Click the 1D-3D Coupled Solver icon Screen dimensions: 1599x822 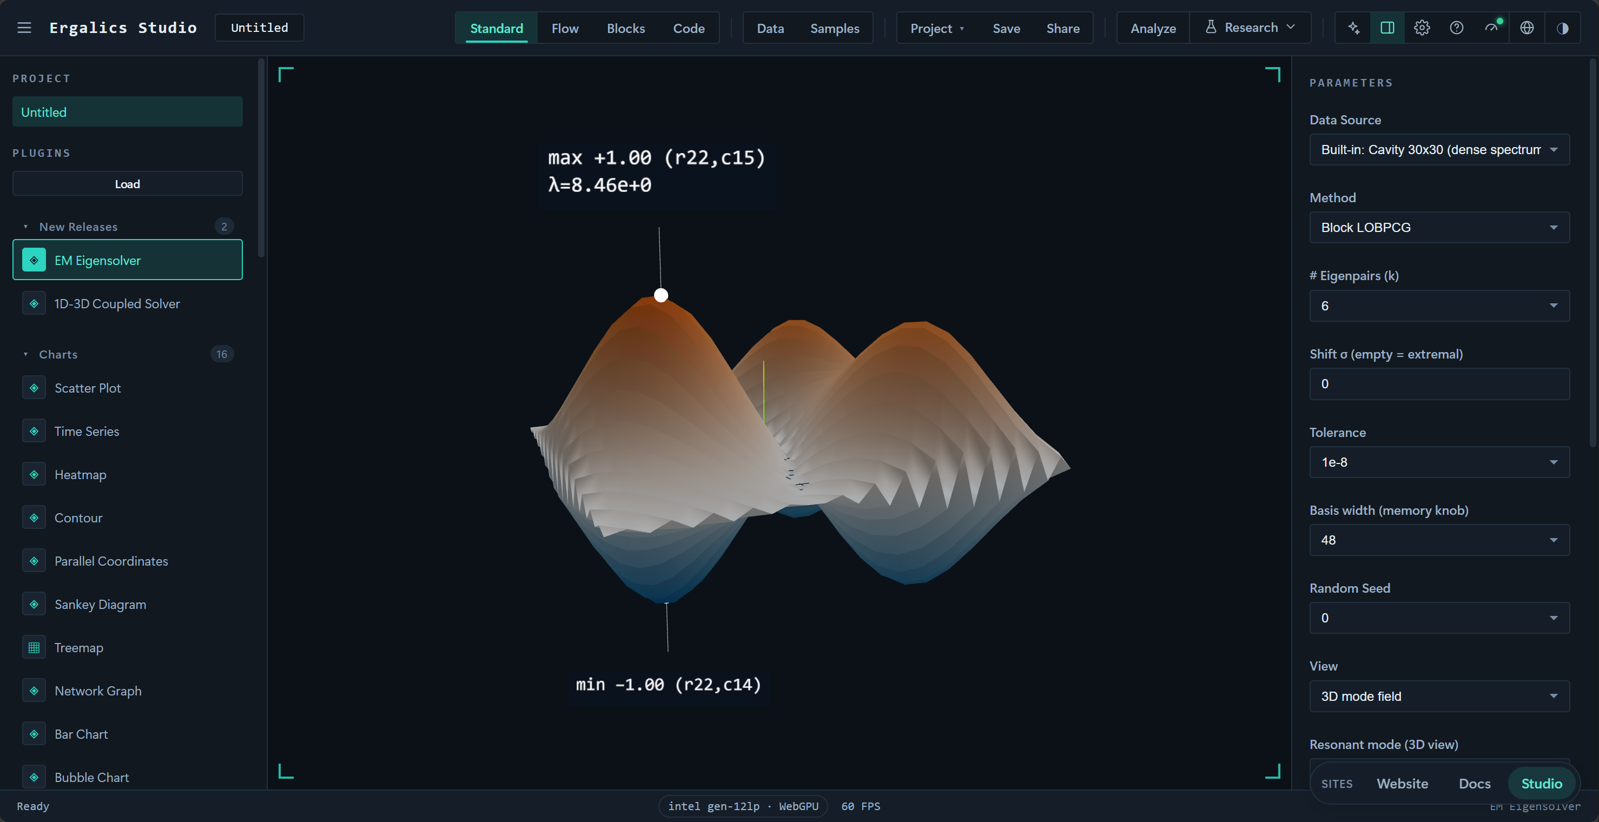pyautogui.click(x=34, y=303)
